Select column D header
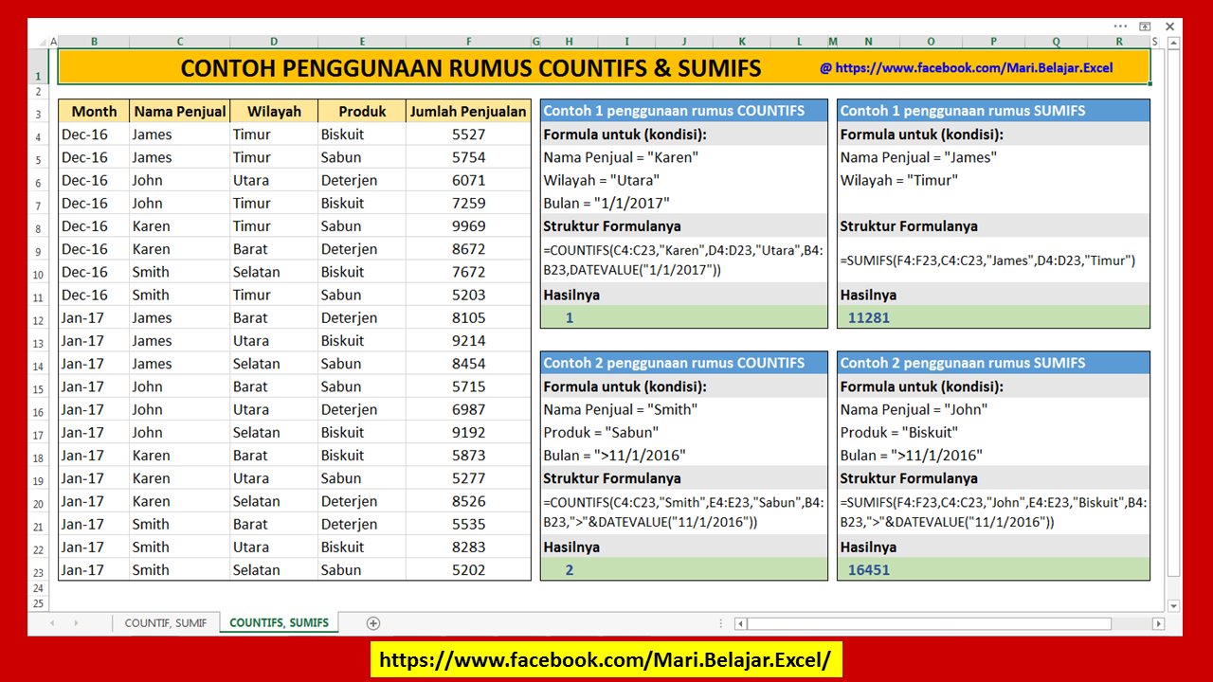Image resolution: width=1213 pixels, height=682 pixels. [274, 42]
